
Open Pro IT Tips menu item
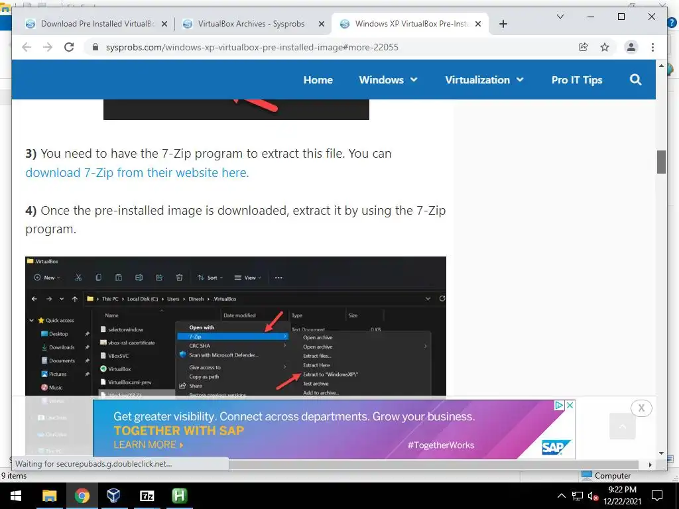[x=577, y=80]
